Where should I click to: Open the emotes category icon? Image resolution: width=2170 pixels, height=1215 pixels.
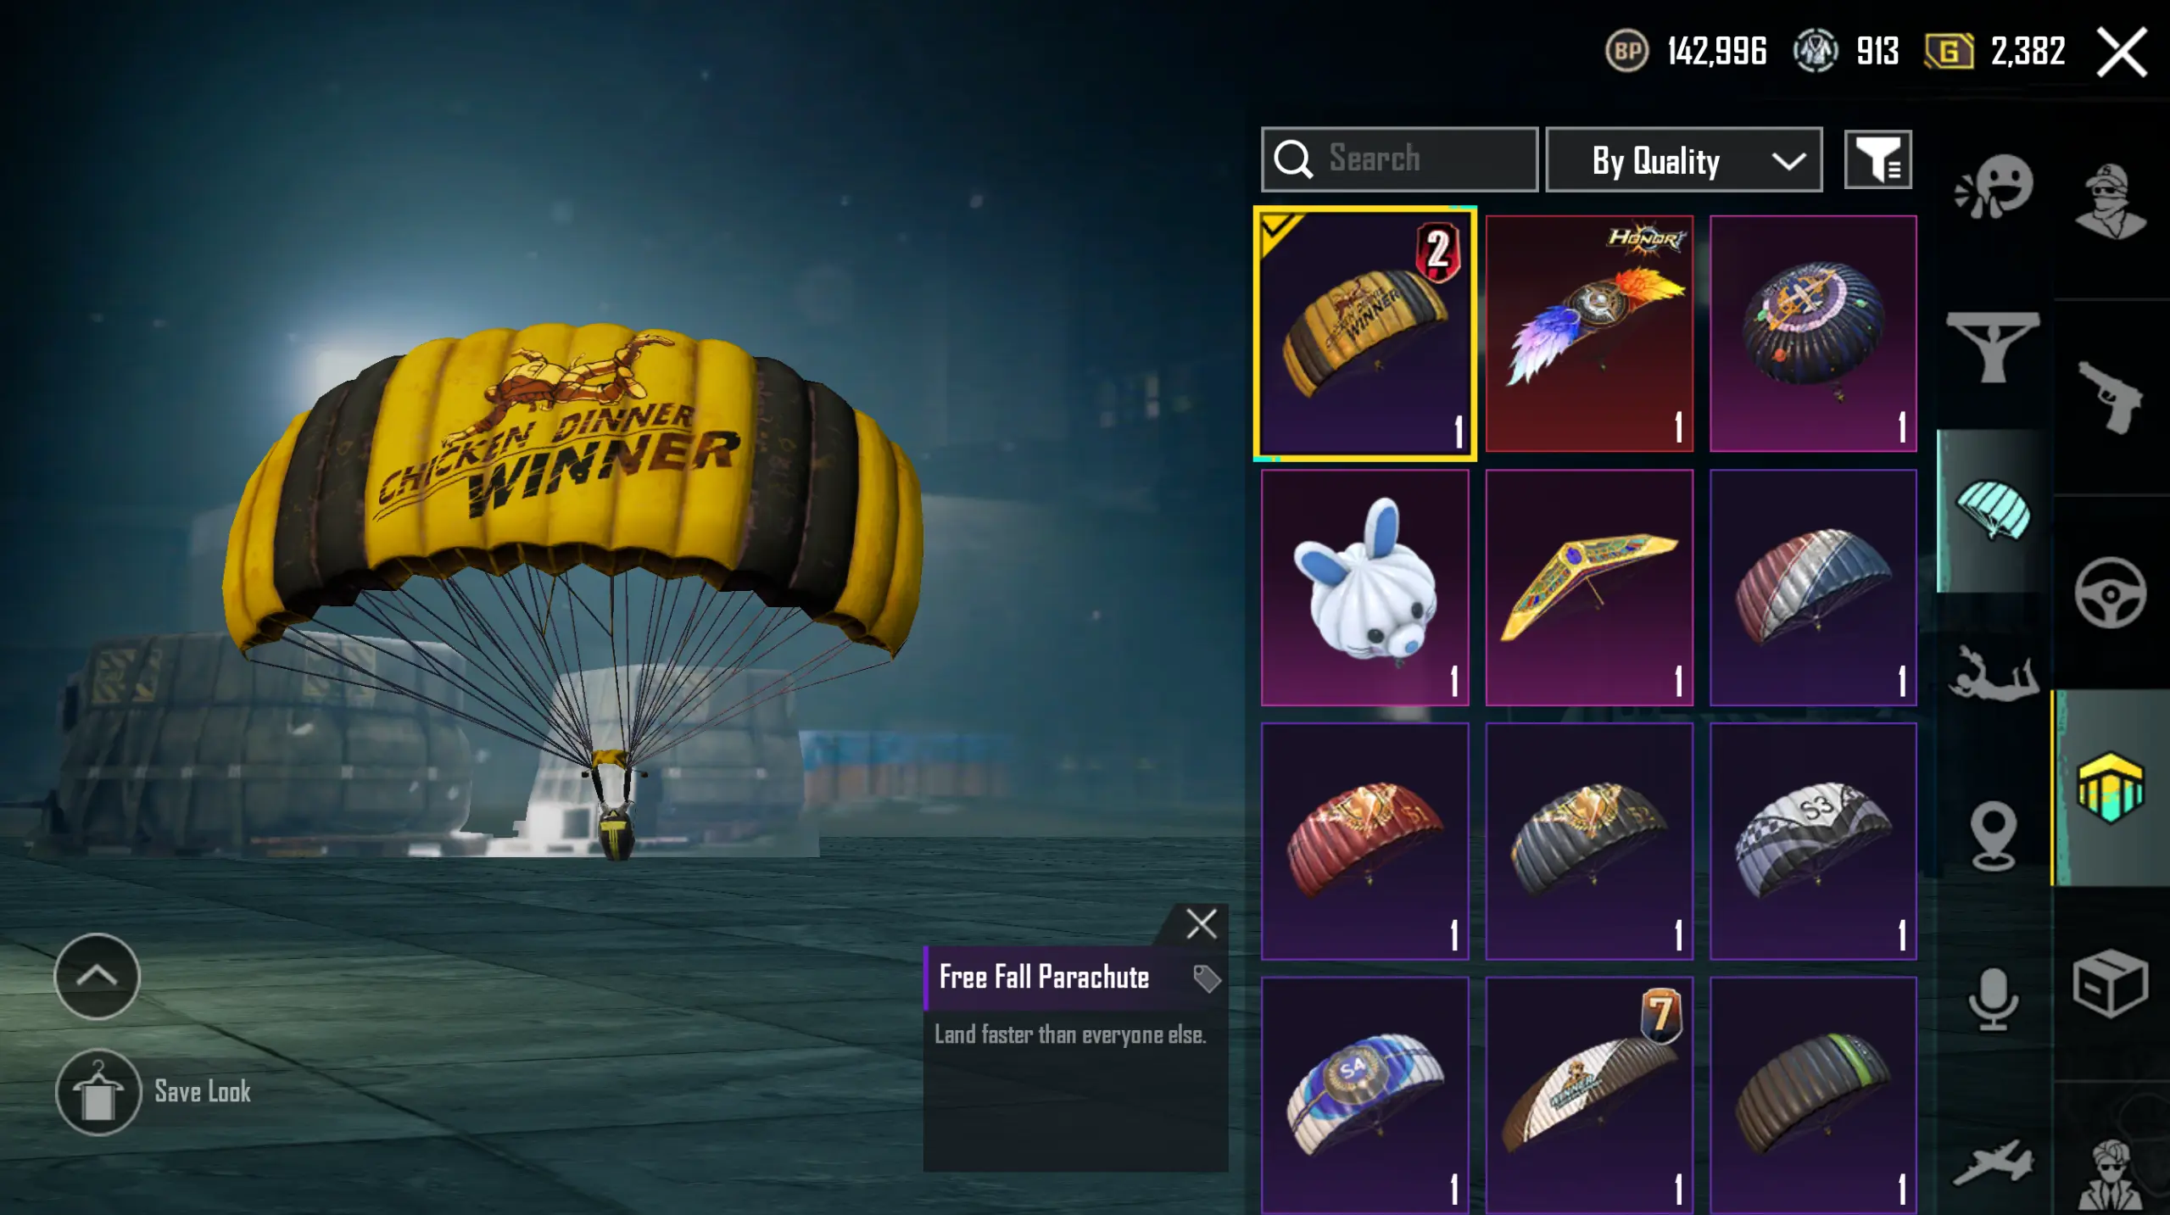(x=1994, y=187)
